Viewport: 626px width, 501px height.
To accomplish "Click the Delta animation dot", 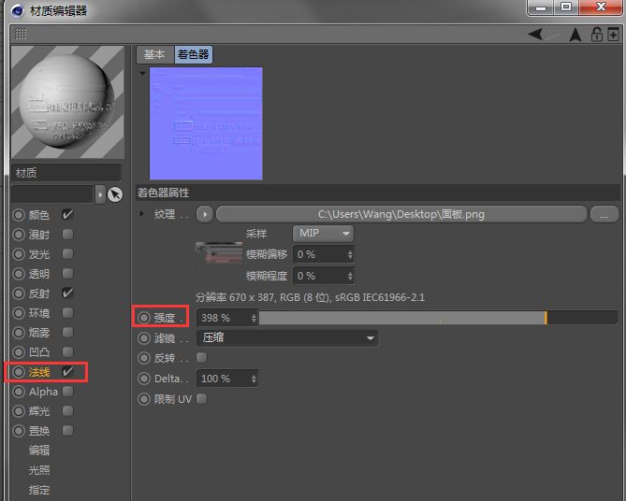I will [144, 379].
